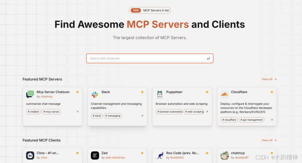The width and height of the screenshot is (302, 163).
Task: Open the 'Roo Code (prev. Ro...' title
Action: click(183, 153)
